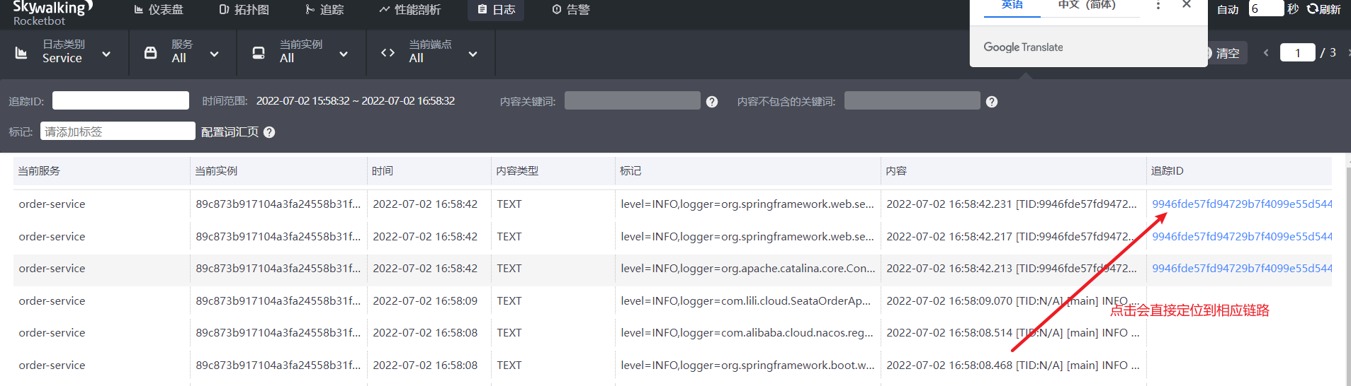This screenshot has height=386, width=1351.
Task: Click the current instance disk icon
Action: tap(259, 53)
